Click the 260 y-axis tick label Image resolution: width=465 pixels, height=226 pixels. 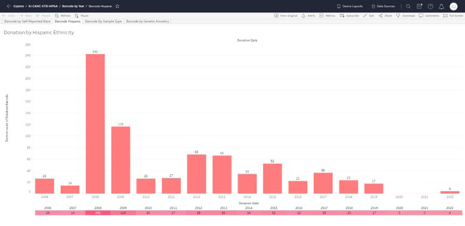28,45
